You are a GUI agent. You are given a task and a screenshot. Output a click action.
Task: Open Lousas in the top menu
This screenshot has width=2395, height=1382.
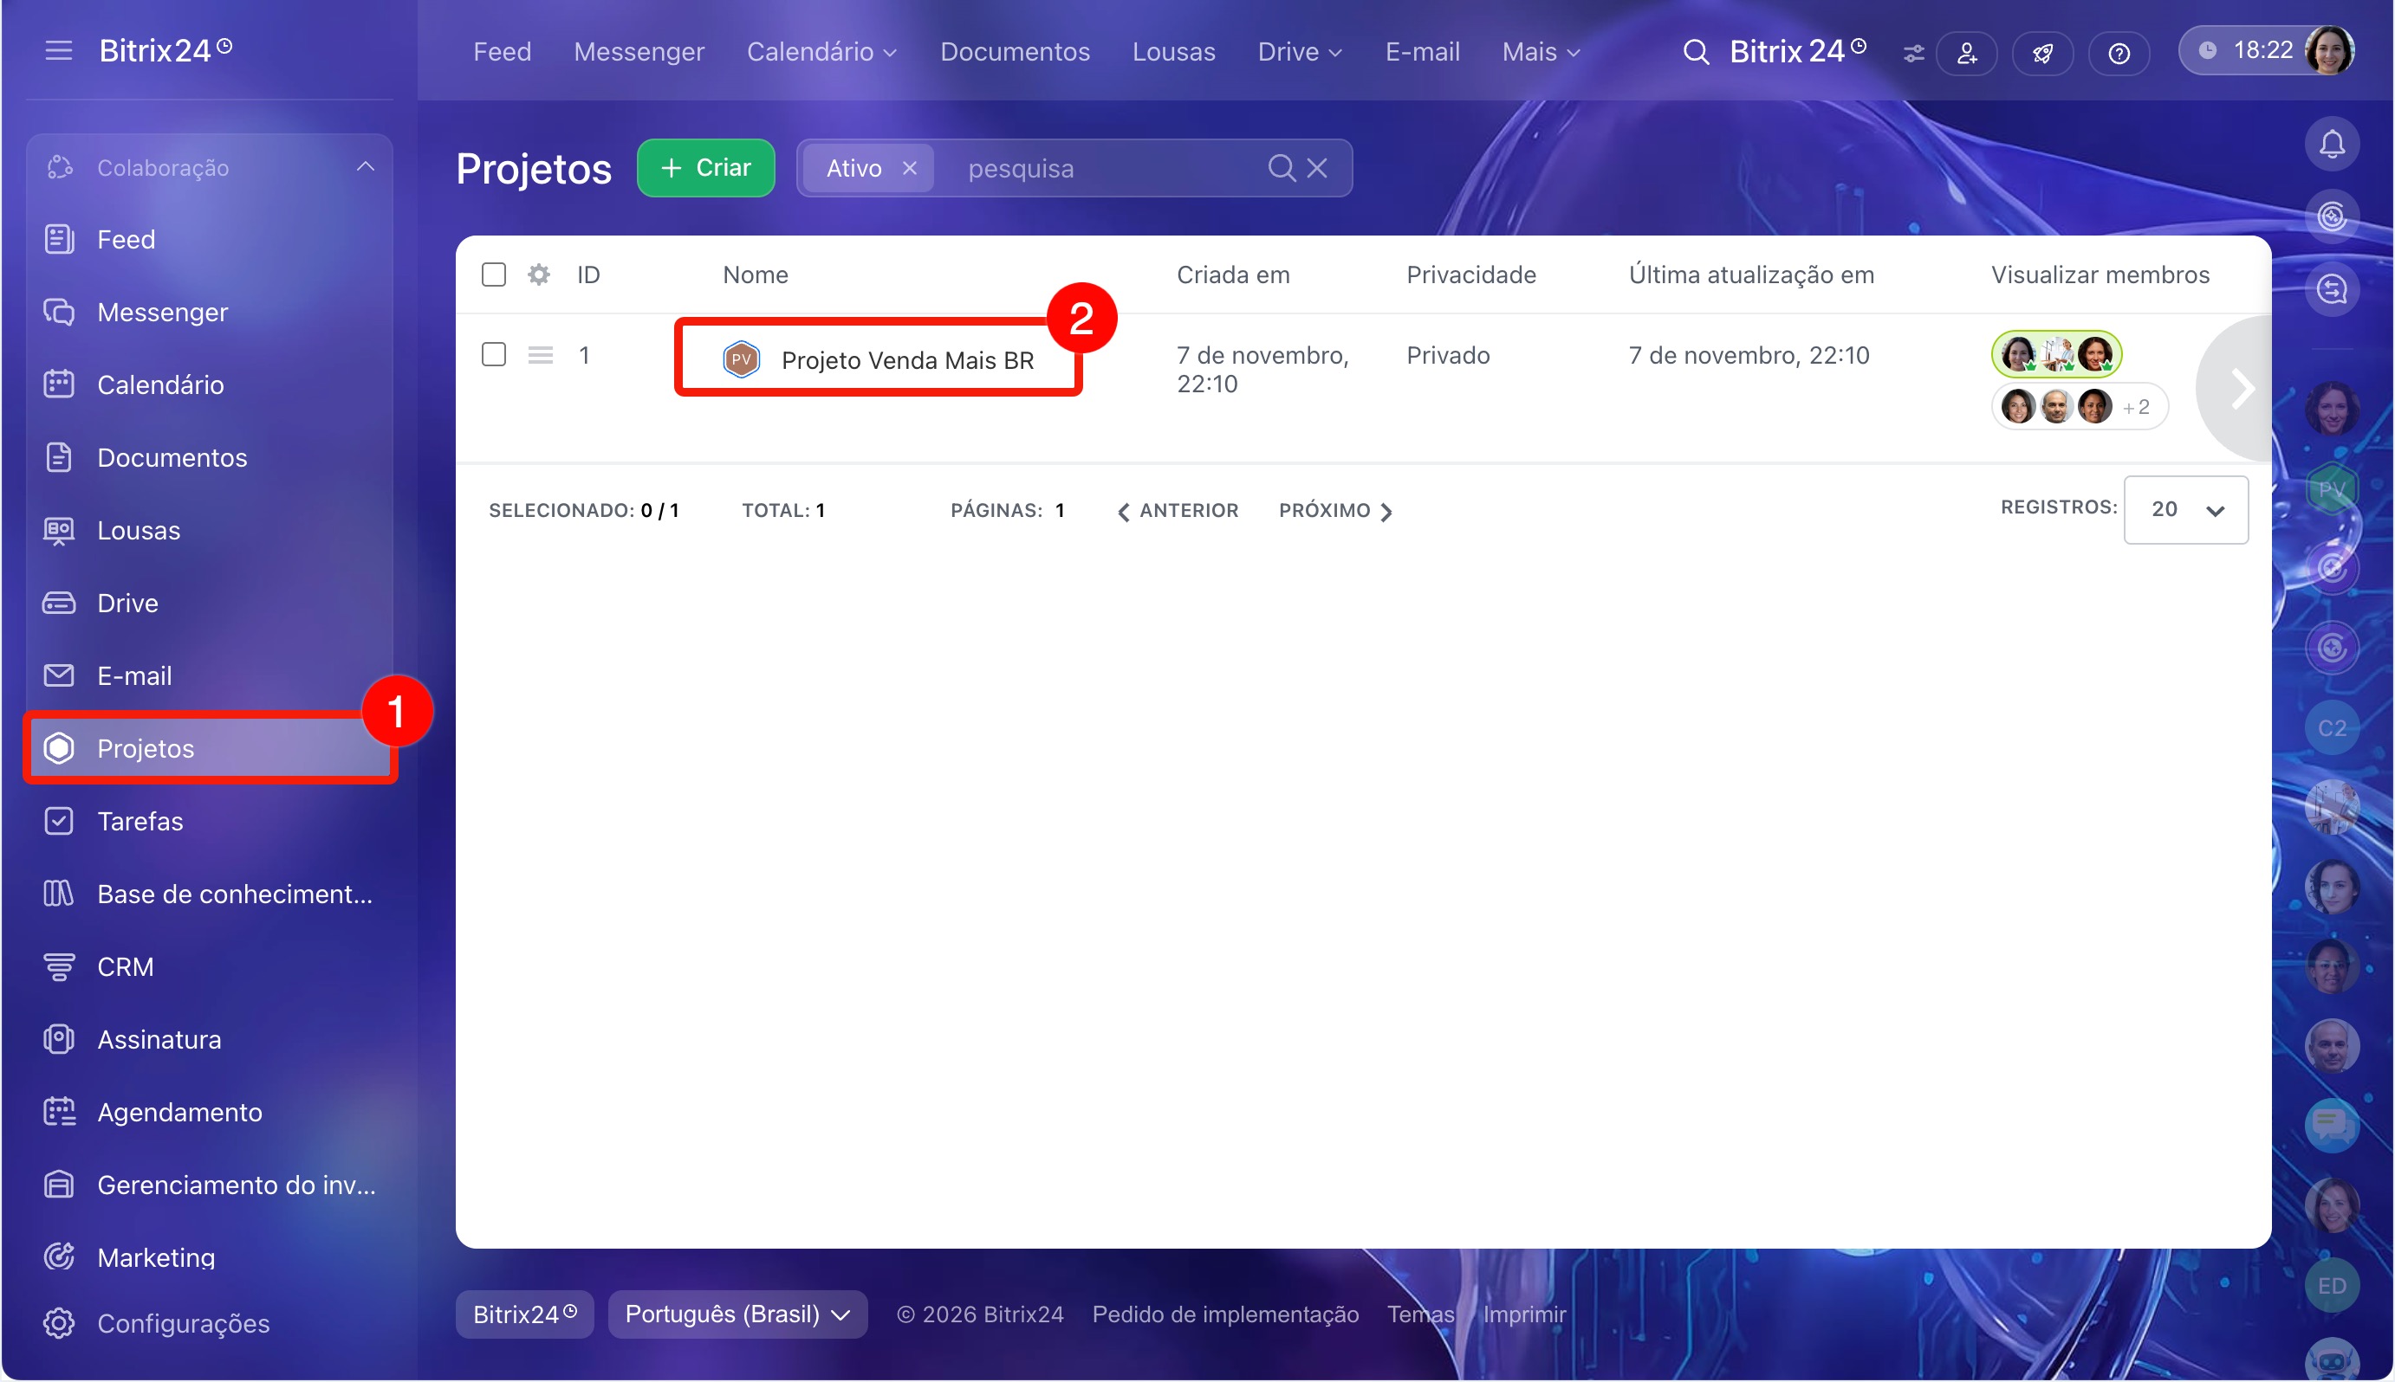(1174, 51)
